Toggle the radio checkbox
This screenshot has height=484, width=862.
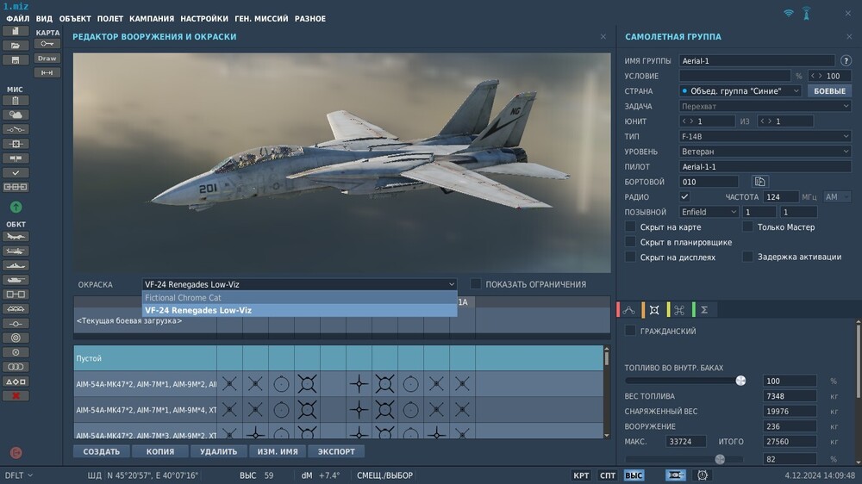684,196
